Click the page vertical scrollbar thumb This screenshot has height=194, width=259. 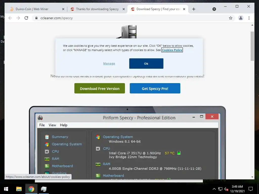pyautogui.click(x=252, y=46)
